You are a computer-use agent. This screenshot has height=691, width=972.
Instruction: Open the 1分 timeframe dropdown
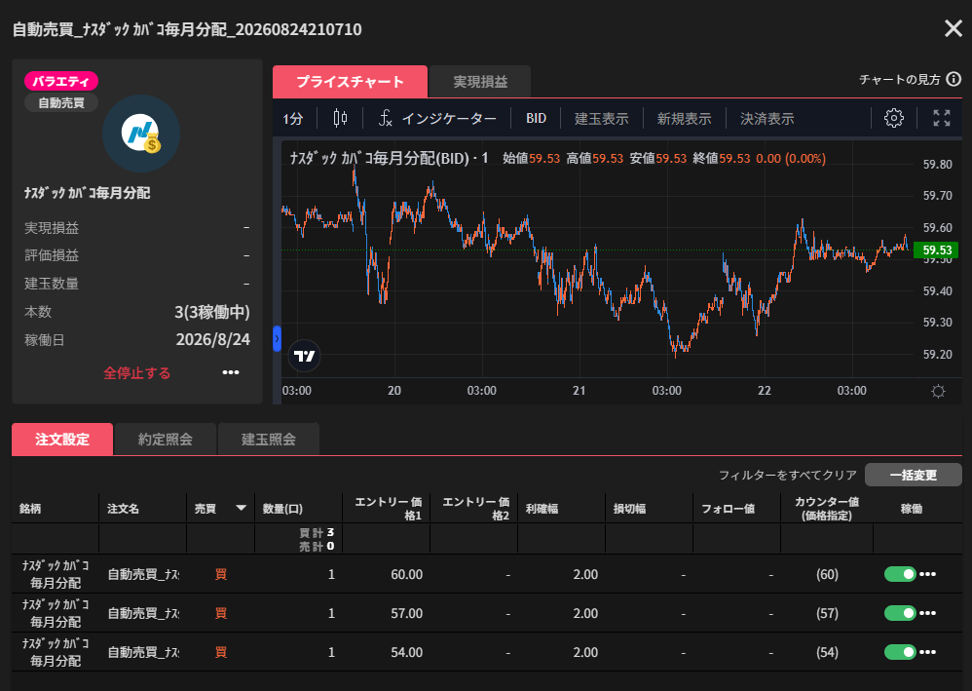point(292,118)
